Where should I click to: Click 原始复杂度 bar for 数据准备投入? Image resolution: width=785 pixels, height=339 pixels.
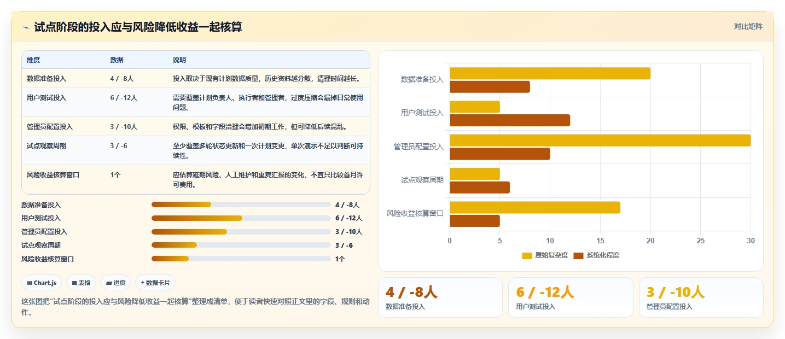coord(550,73)
